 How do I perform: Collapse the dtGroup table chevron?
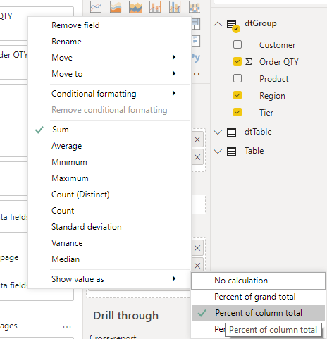coord(218,24)
